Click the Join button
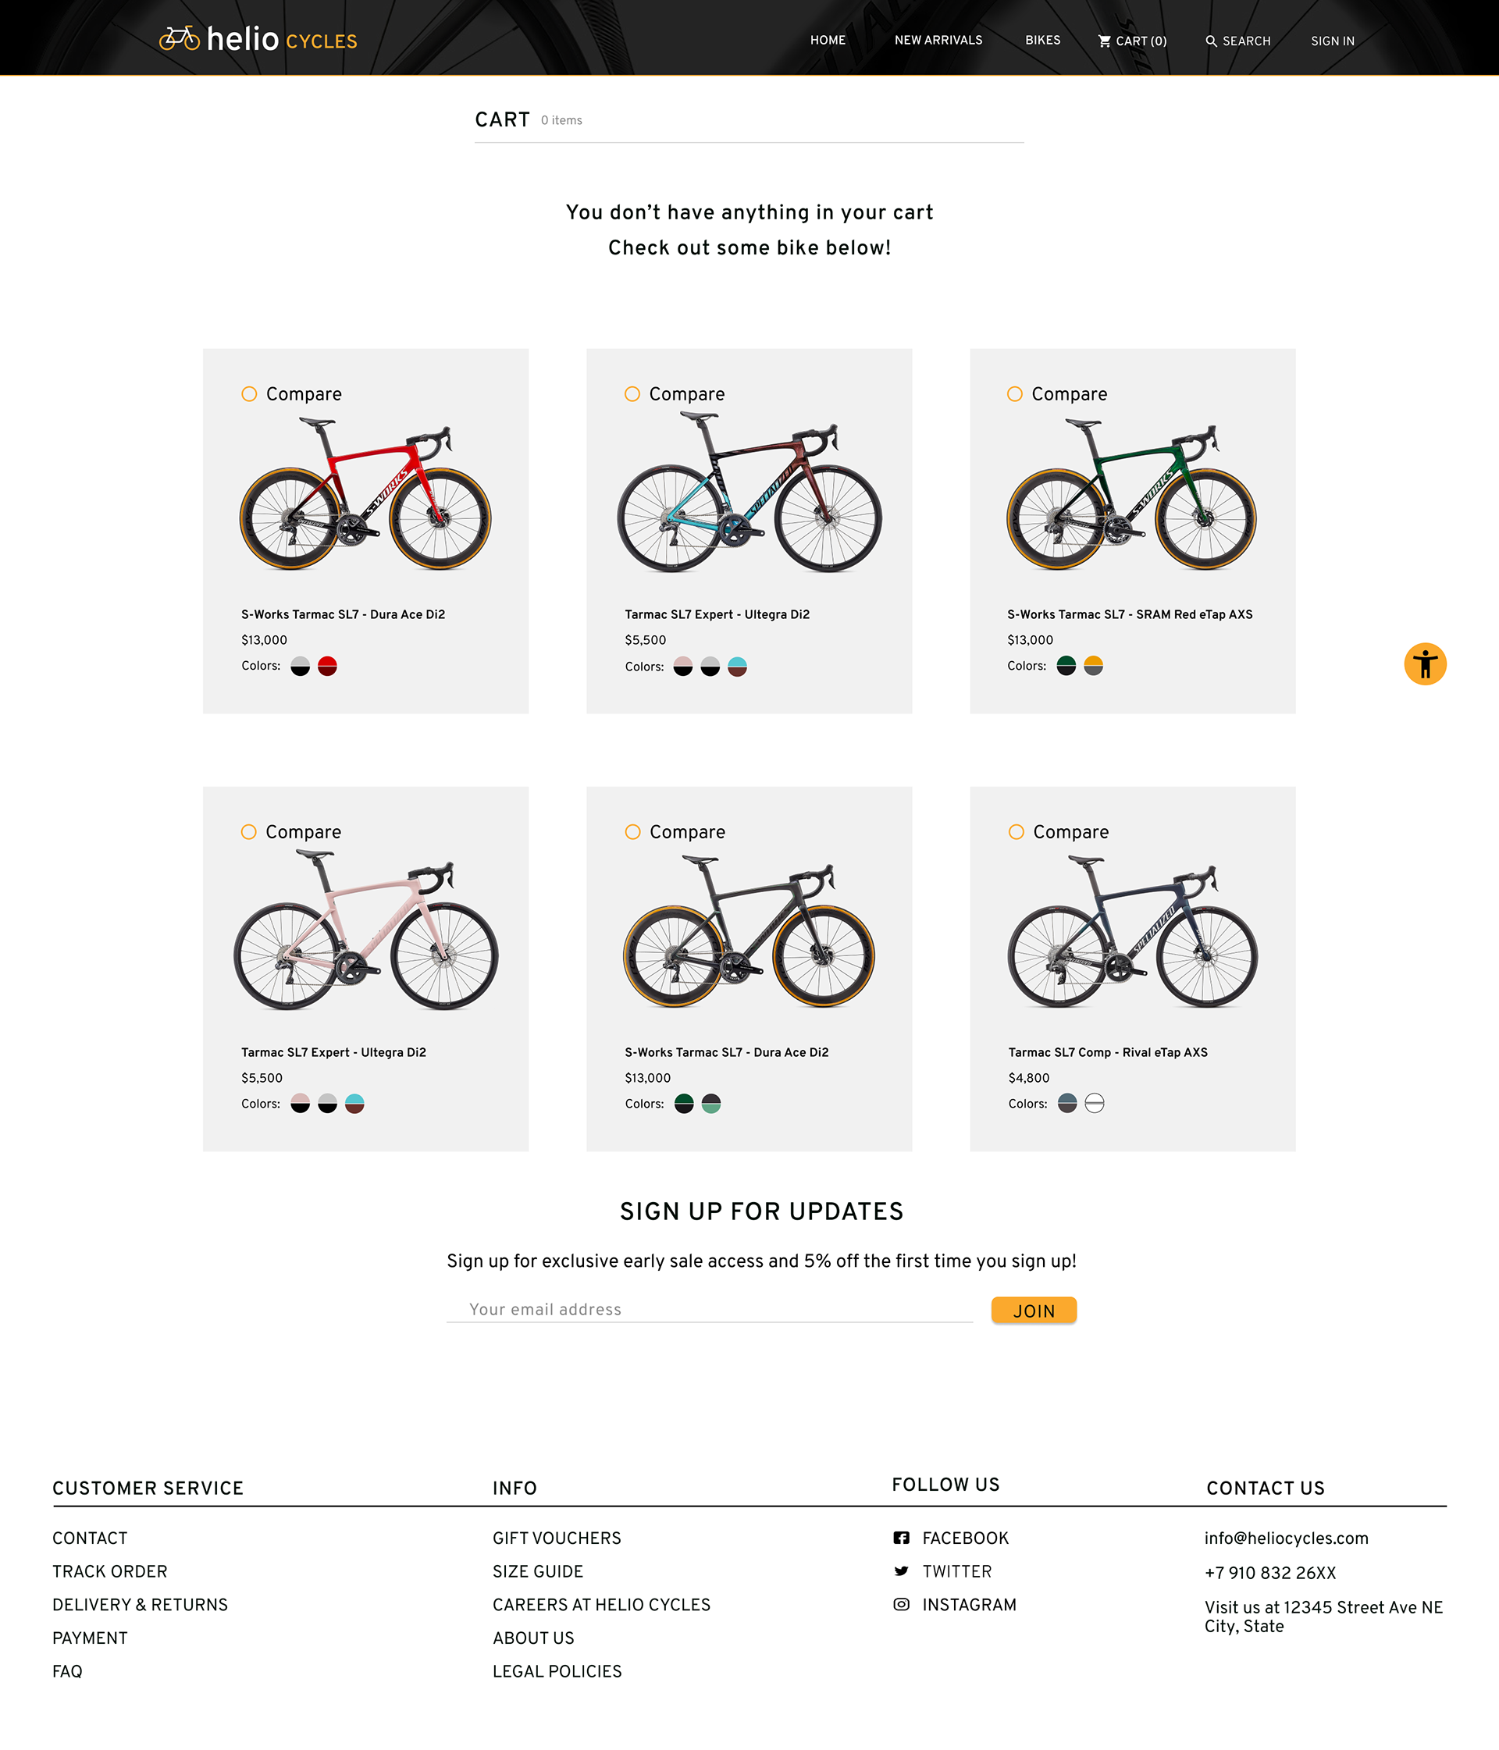 click(1034, 1310)
